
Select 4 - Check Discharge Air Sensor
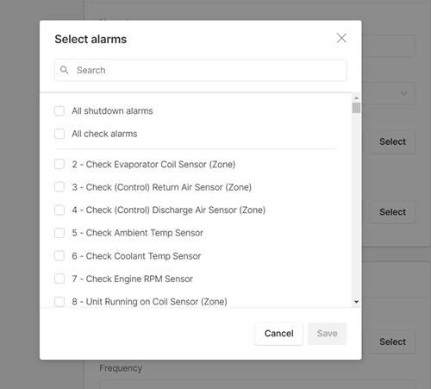tap(59, 210)
